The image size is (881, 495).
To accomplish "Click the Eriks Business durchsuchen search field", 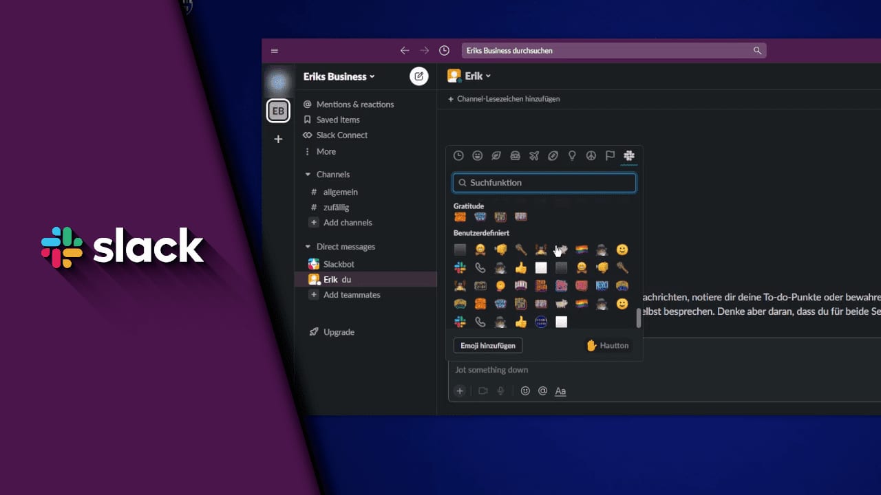I will pos(613,51).
